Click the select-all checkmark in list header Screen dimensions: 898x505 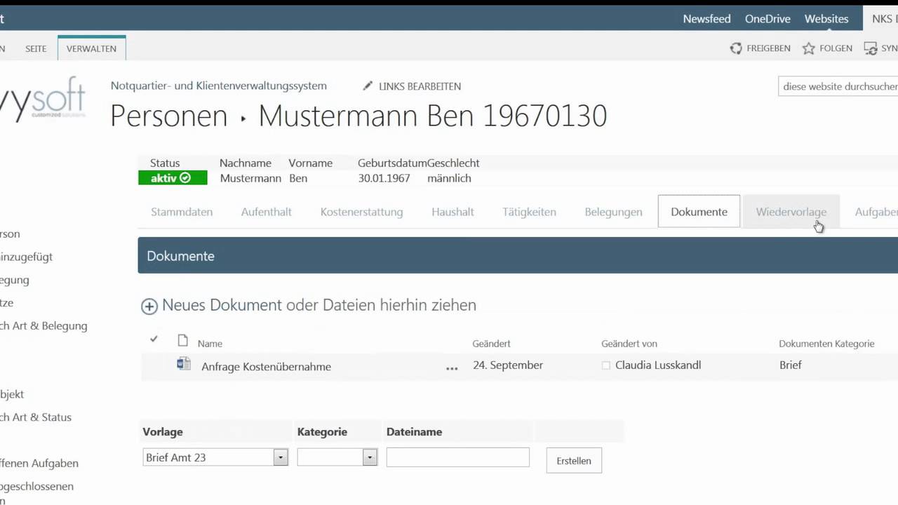[x=154, y=339]
